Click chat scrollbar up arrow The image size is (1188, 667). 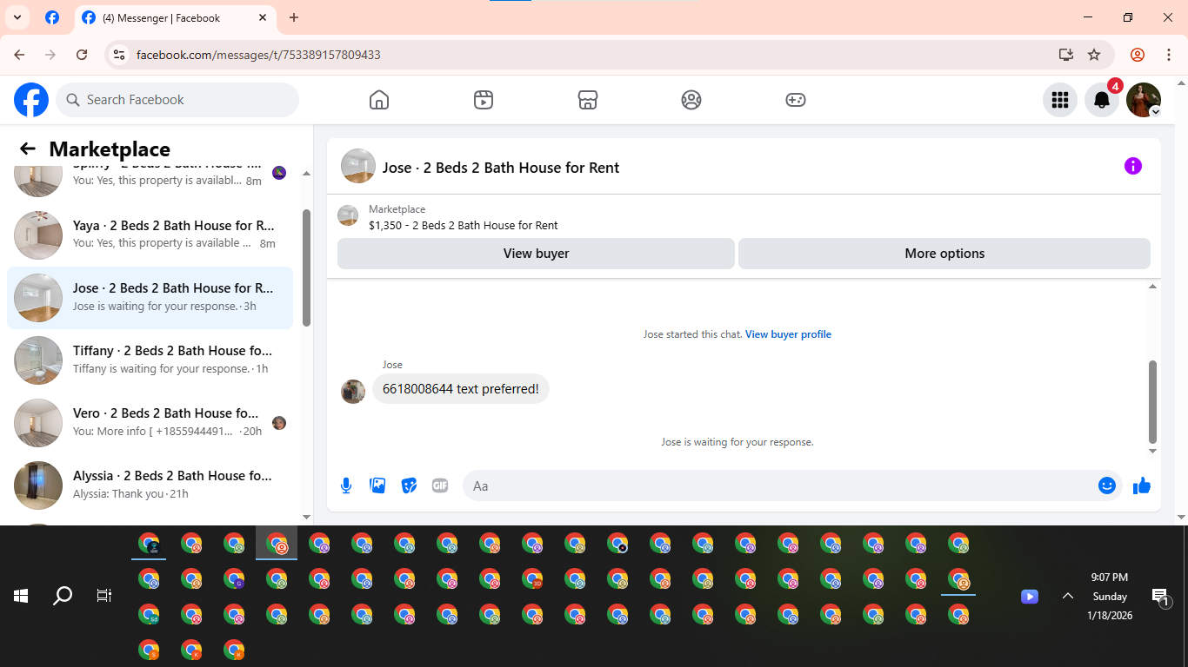pyautogui.click(x=1153, y=286)
